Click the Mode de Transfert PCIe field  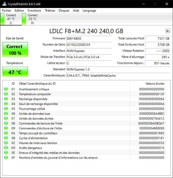pyautogui.click(x=89, y=57)
